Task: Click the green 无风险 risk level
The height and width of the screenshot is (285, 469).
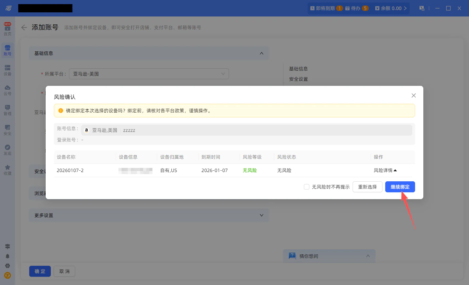Action: 250,170
